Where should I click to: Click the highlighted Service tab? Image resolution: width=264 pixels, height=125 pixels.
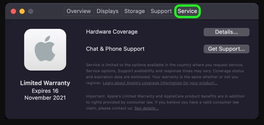[x=187, y=11]
